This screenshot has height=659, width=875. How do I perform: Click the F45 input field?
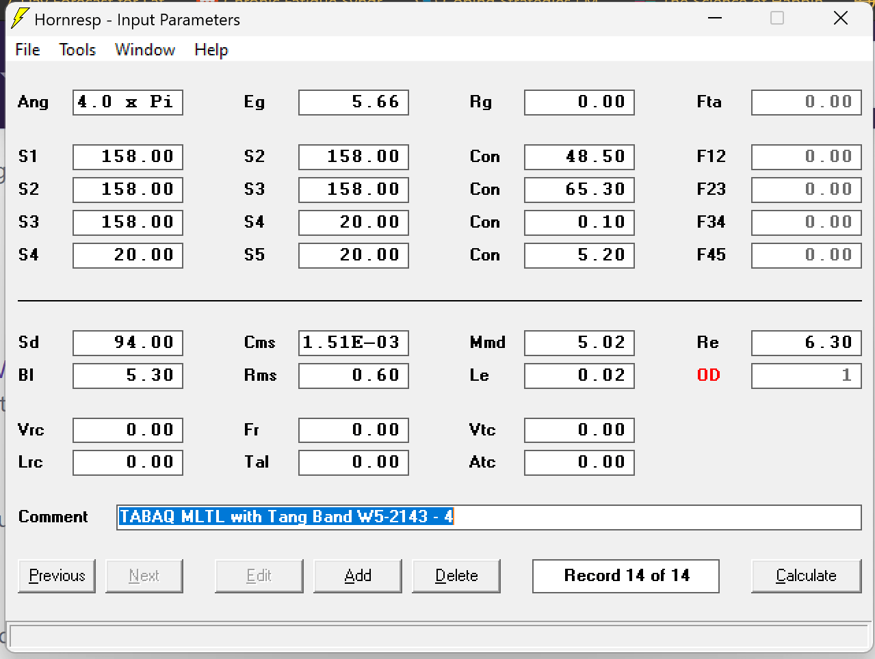[x=807, y=255]
